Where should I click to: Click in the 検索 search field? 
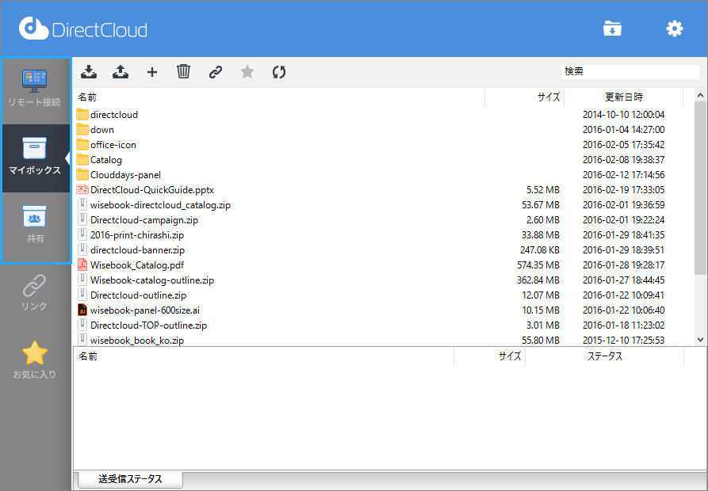click(x=630, y=72)
